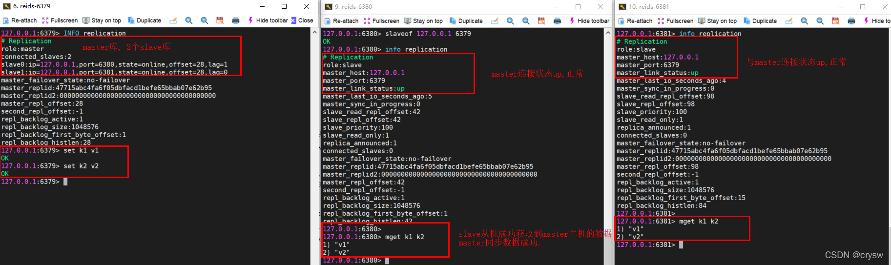
Task: Save reids-6381 terminal output with the floppy icon
Action: (835, 21)
